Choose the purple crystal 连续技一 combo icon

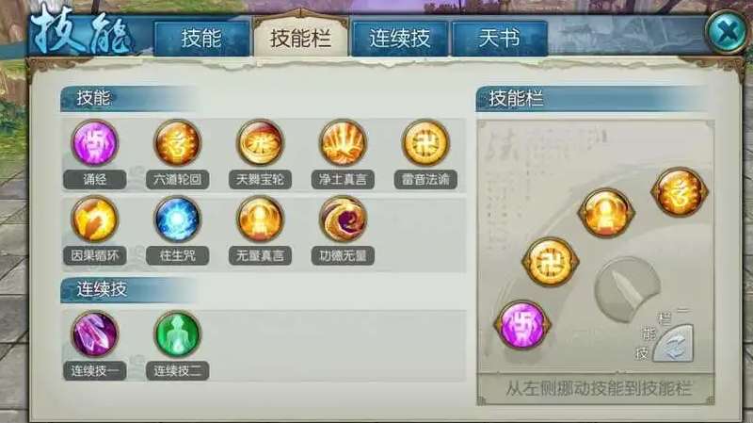(x=95, y=334)
